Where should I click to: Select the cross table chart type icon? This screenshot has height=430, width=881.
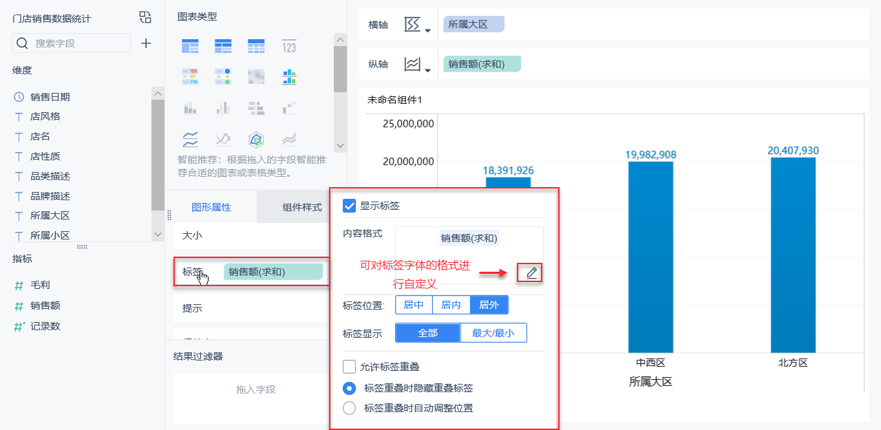(223, 46)
